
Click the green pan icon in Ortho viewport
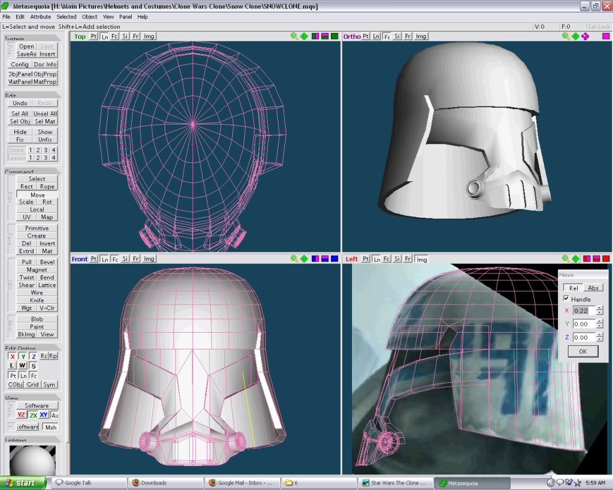[575, 36]
